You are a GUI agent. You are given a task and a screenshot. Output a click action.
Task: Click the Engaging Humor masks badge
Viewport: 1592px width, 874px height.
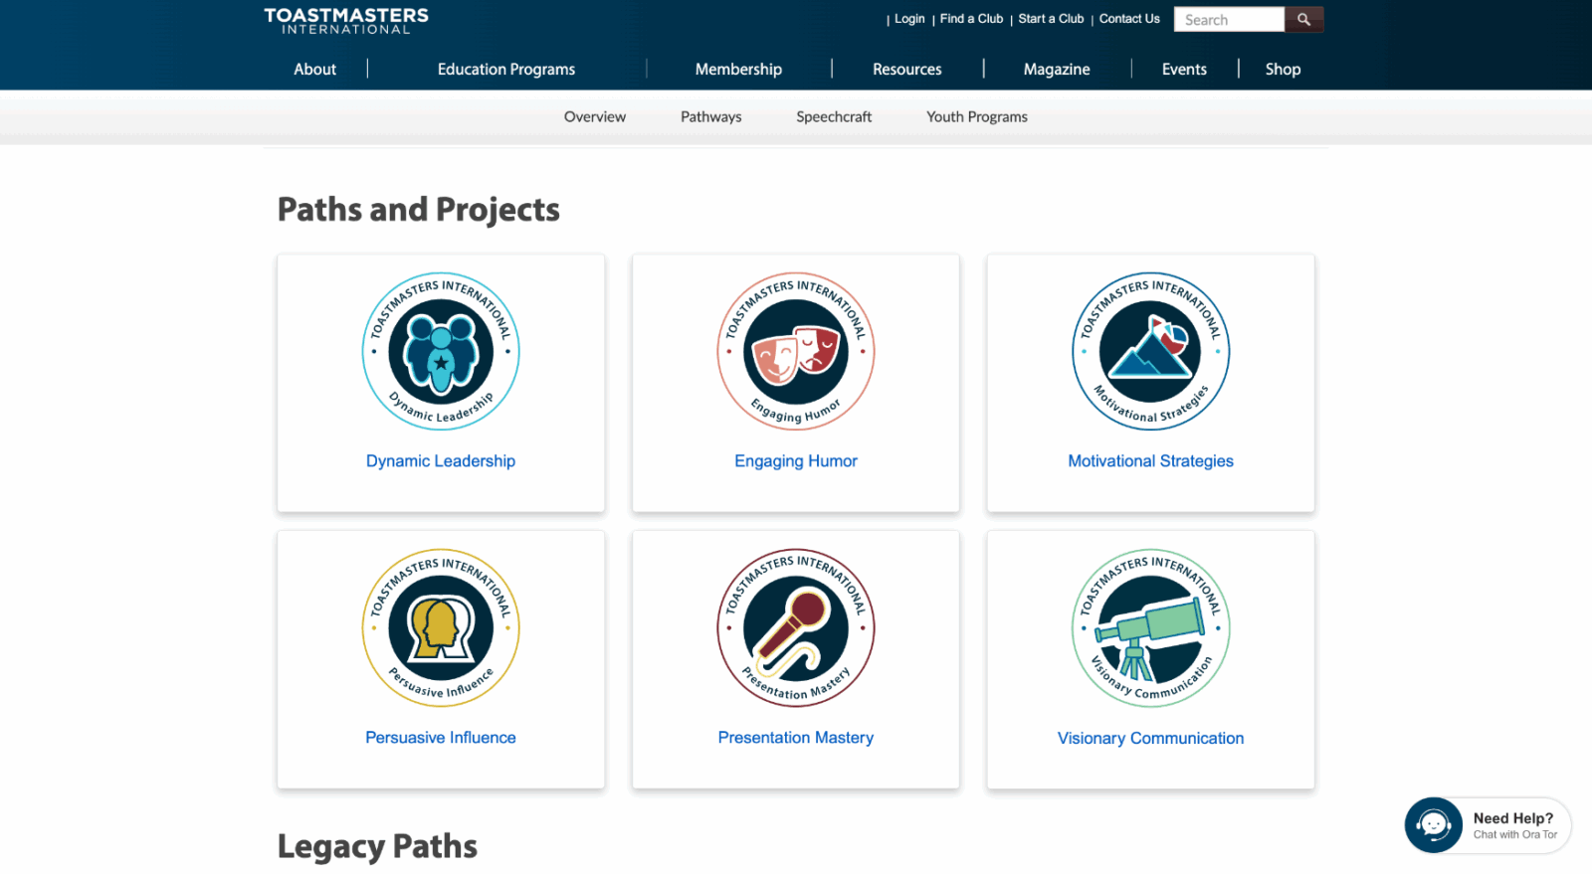click(795, 351)
